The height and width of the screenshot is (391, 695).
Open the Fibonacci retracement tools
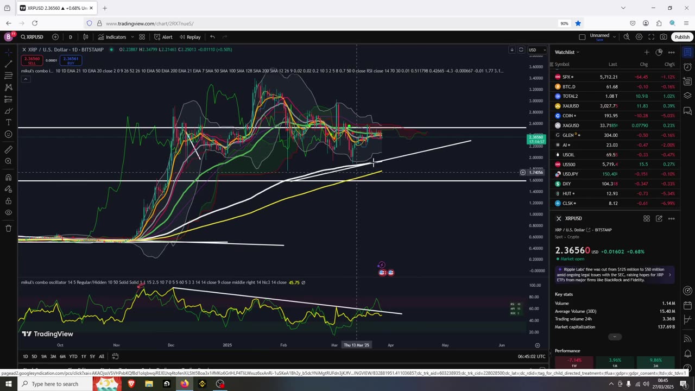8,75
